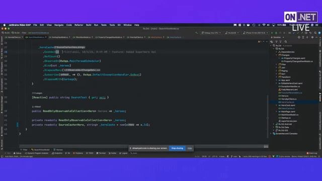Select superheroes.json in the Solution tree

[x=289, y=121]
